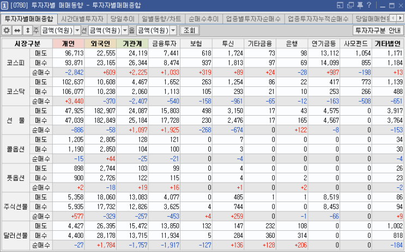Viewport: 405px width, 252px height.
Task: Click the 개인 column header
Action: (69, 43)
